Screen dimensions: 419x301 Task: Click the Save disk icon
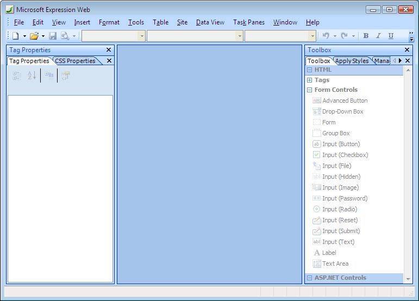[53, 36]
